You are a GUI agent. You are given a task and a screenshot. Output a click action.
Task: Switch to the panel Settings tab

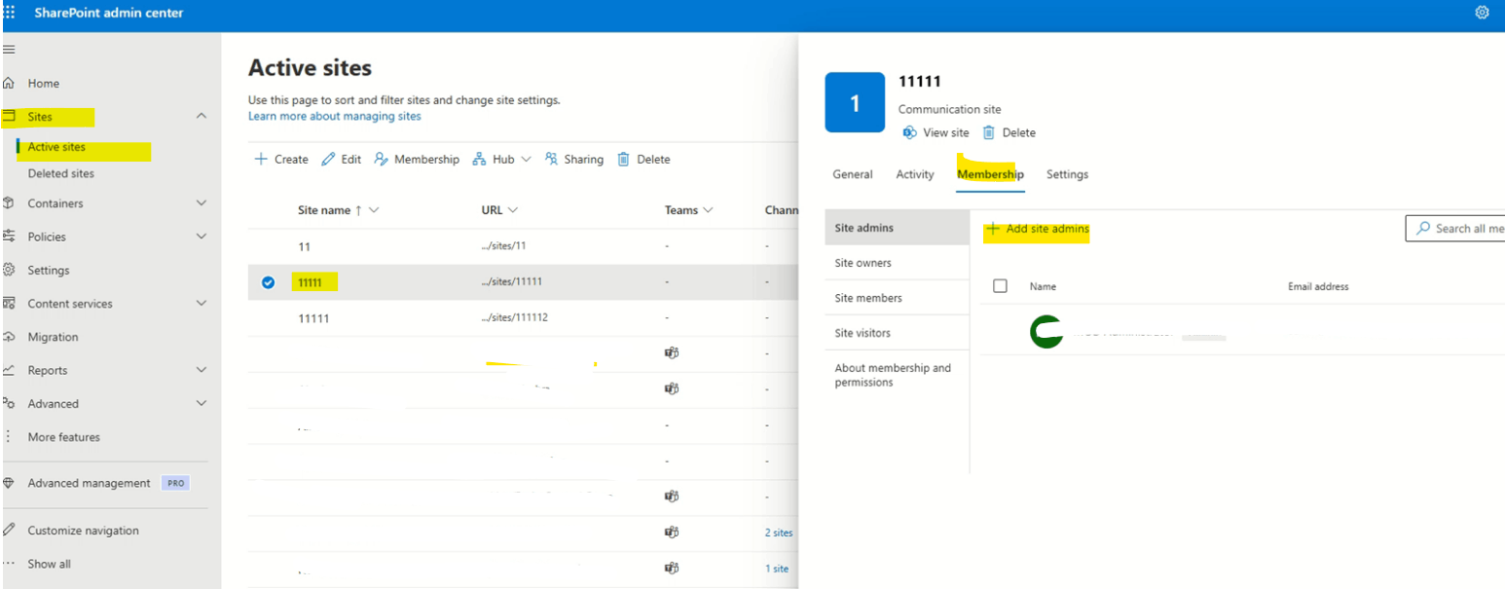tap(1067, 174)
